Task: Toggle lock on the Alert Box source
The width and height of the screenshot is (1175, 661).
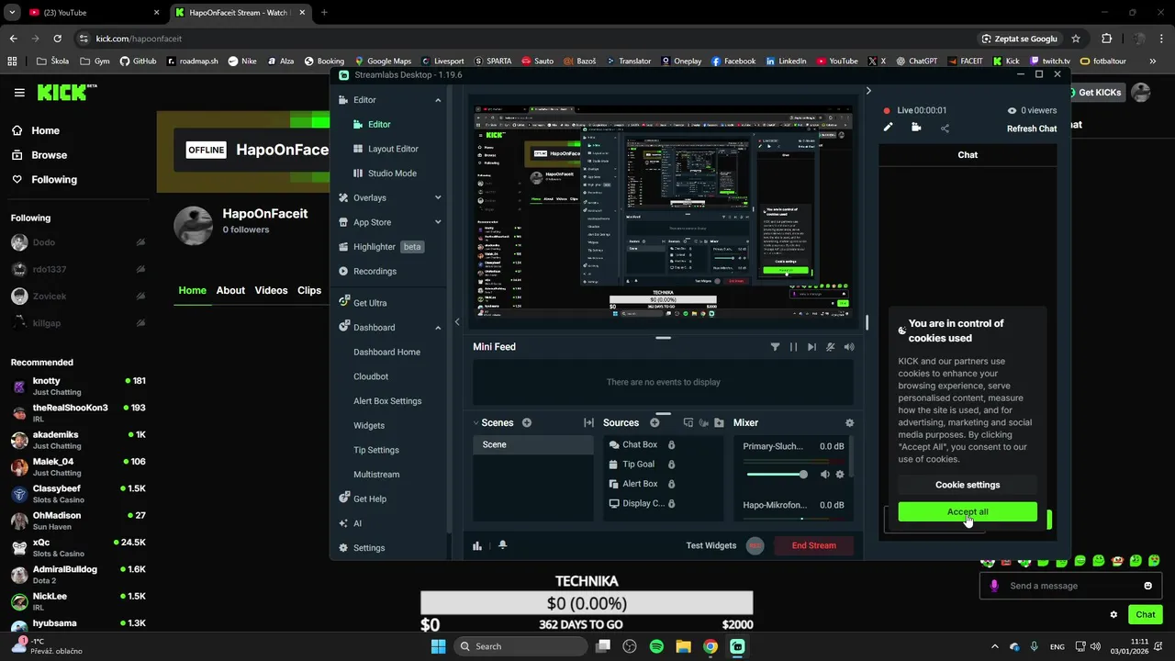Action: (x=671, y=484)
